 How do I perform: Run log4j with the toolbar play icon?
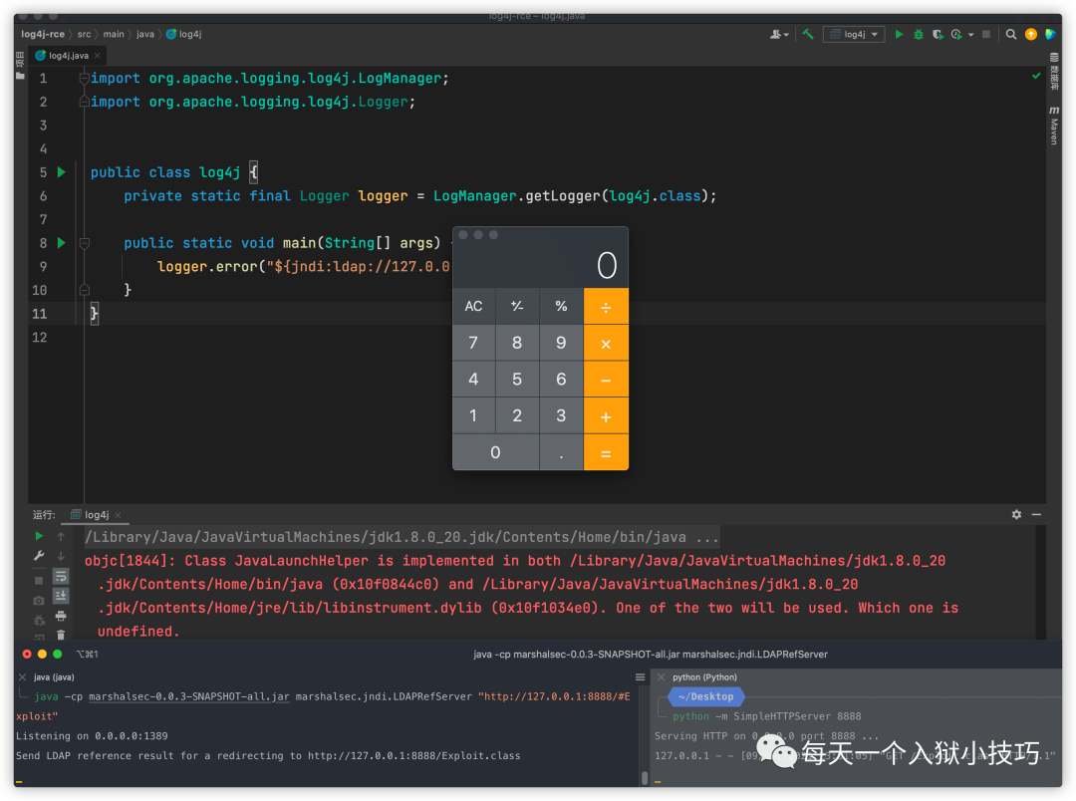click(899, 34)
